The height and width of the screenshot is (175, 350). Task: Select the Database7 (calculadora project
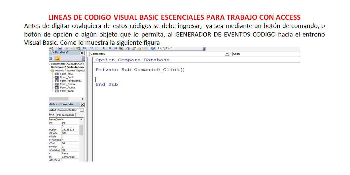[x=67, y=67]
